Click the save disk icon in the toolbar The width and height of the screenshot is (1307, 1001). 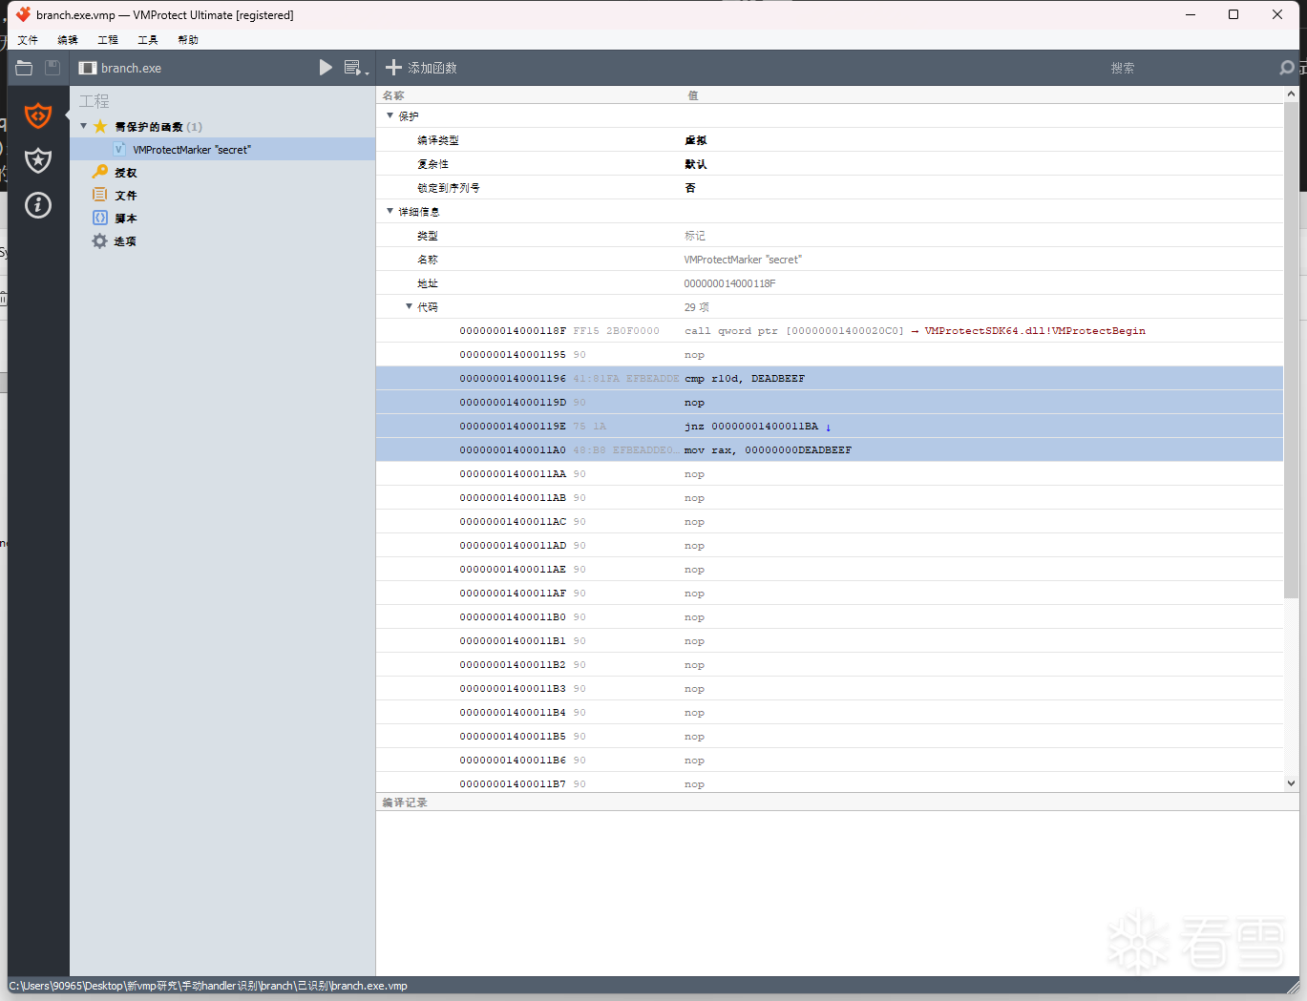(53, 68)
